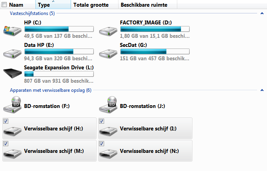
Task: Collapse the Vasteschijfstations group arrow
Action: pos(262,13)
